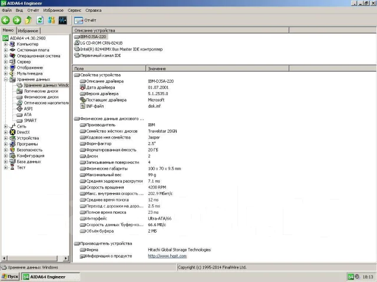Click the Отображение monitor icon
Viewport: 377px width, 282px height.
pos(12,68)
